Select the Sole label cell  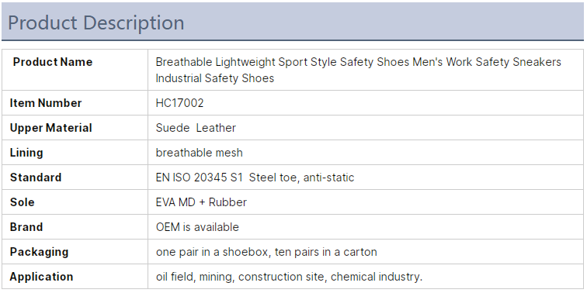[75, 202]
